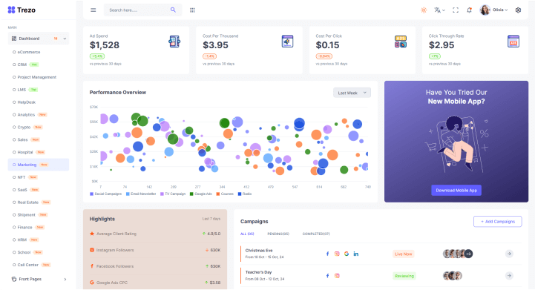Click Christmas Eve team avatars group
The width and height of the screenshot is (535, 290).
pyautogui.click(x=458, y=254)
